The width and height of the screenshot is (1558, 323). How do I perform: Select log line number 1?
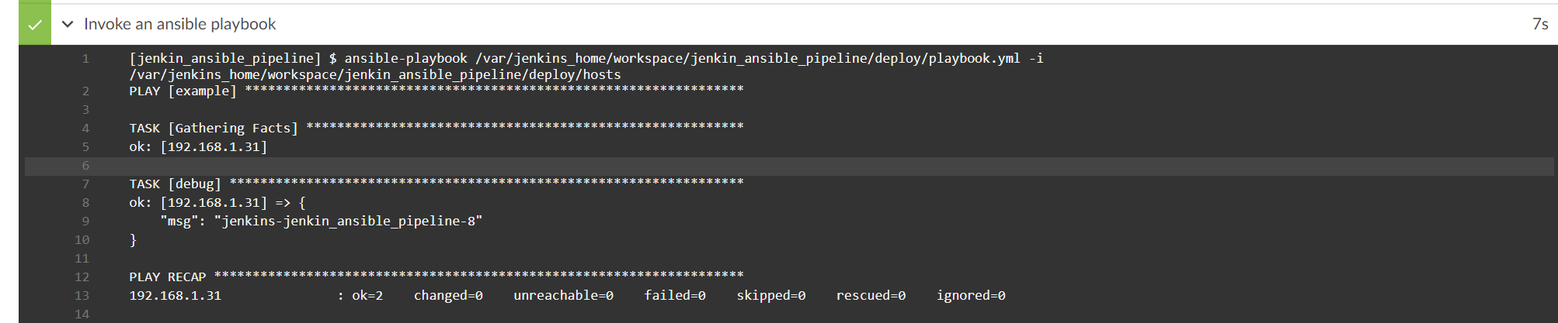pyautogui.click(x=85, y=58)
